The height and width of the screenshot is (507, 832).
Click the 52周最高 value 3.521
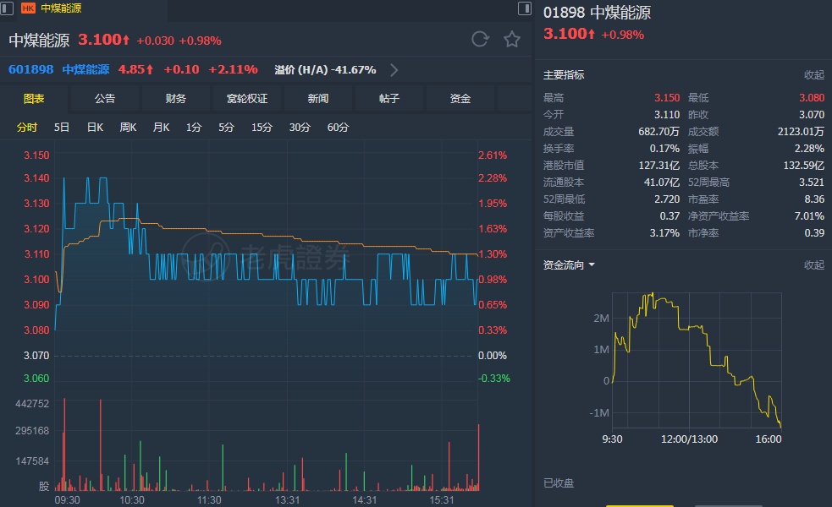coord(812,183)
